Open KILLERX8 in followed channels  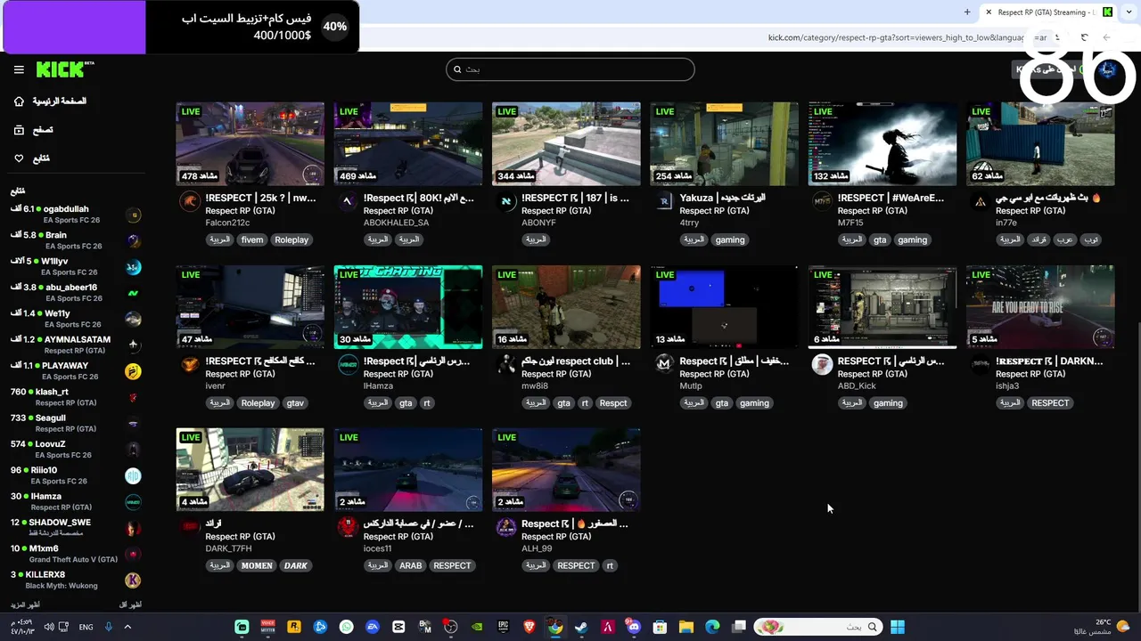(x=76, y=580)
